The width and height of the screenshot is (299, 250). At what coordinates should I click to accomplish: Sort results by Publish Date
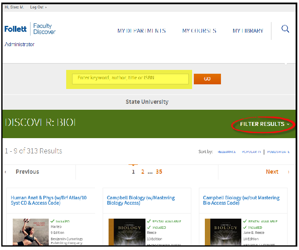click(x=278, y=152)
